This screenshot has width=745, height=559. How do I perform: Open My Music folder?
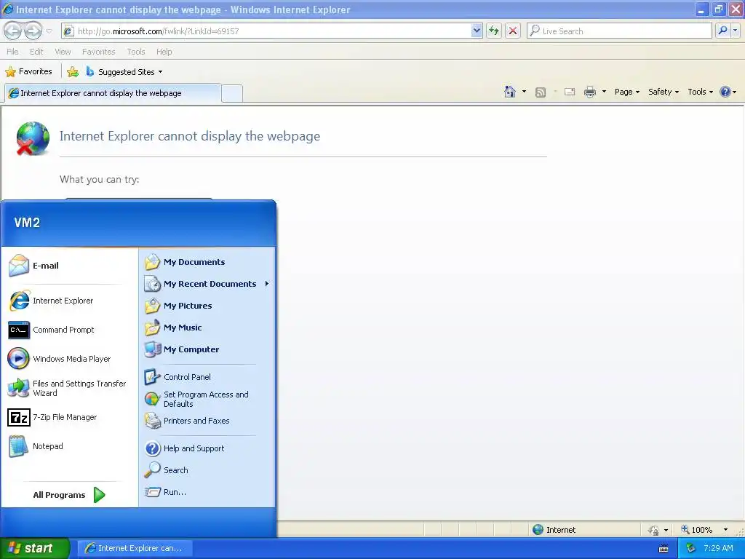pos(207,328)
